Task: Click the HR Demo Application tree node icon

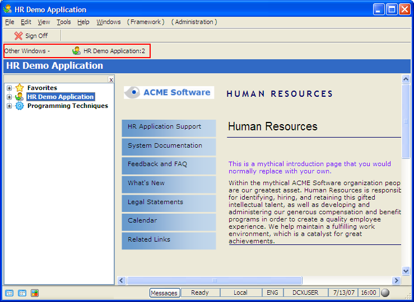Action: [20, 97]
